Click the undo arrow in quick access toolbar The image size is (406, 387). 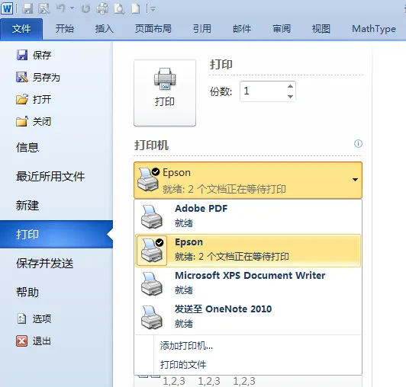[61, 8]
